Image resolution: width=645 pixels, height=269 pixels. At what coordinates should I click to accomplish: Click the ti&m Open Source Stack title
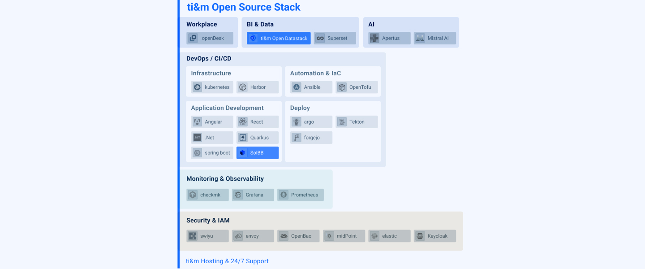pos(244,7)
